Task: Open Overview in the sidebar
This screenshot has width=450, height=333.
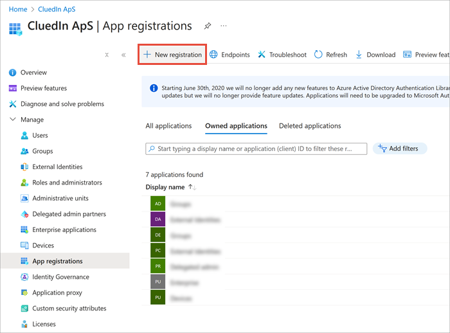Action: click(x=33, y=73)
